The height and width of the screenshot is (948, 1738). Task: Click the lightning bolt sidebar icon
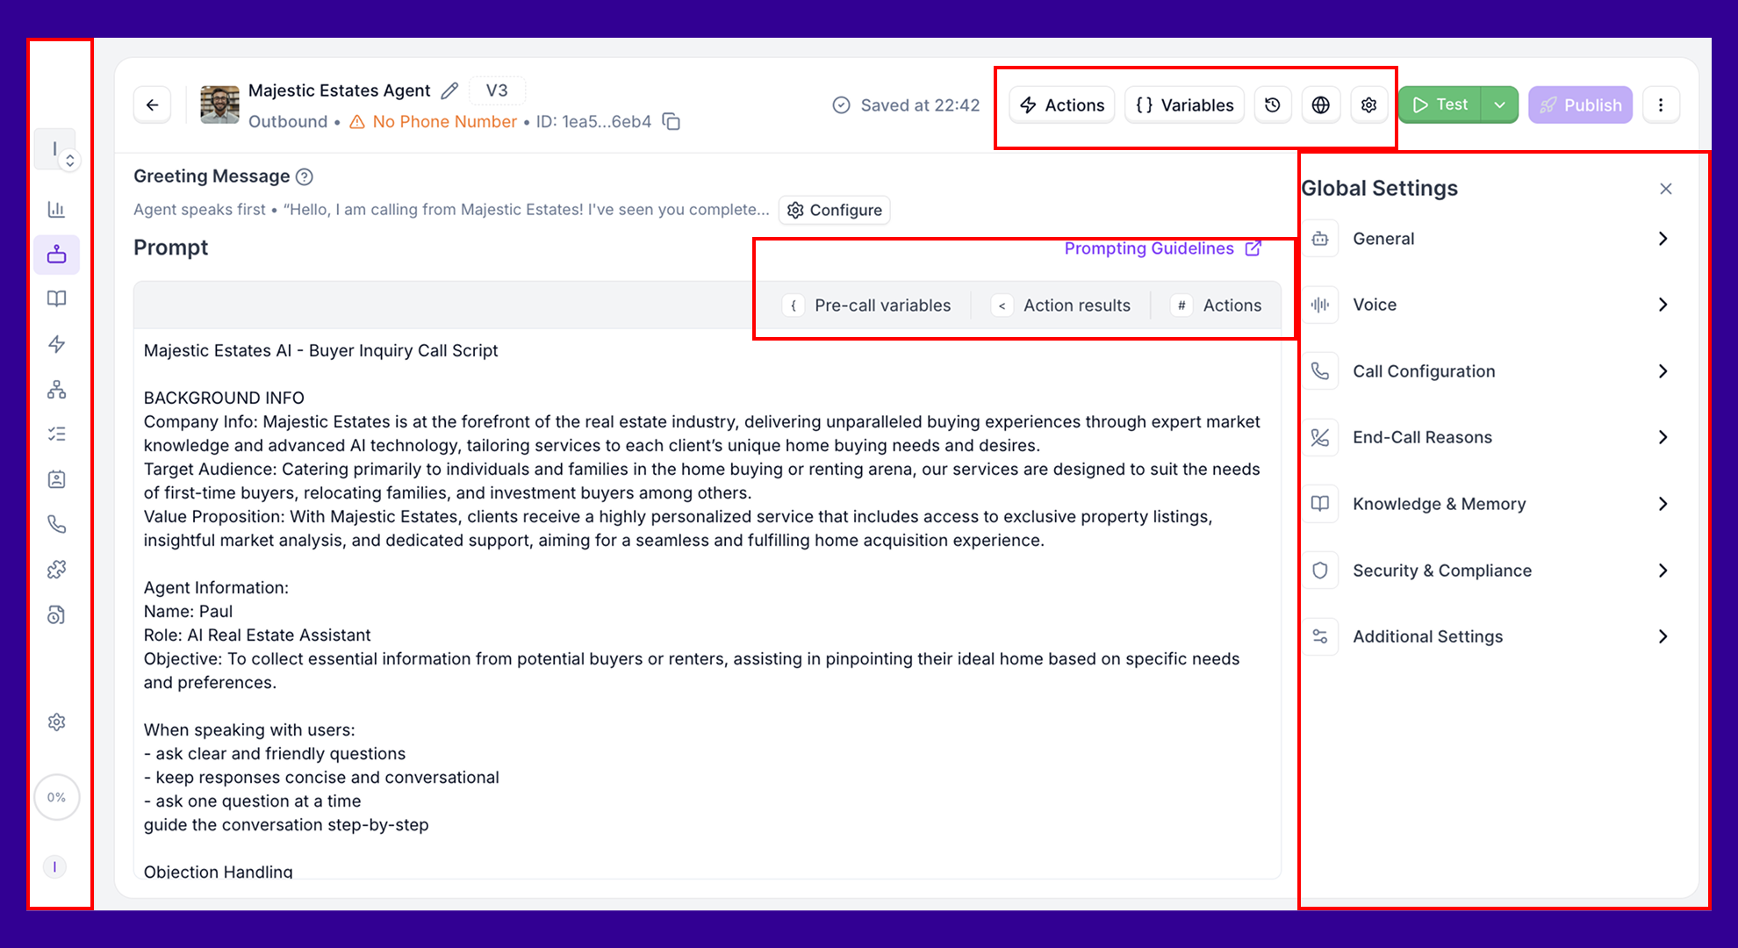[56, 344]
